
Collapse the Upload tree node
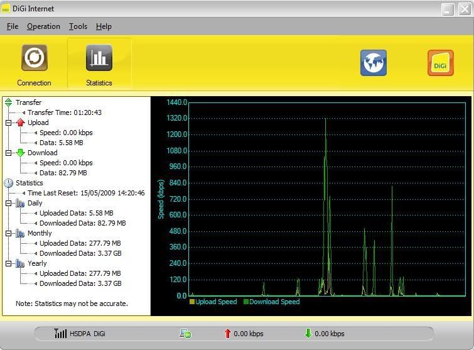coord(8,123)
